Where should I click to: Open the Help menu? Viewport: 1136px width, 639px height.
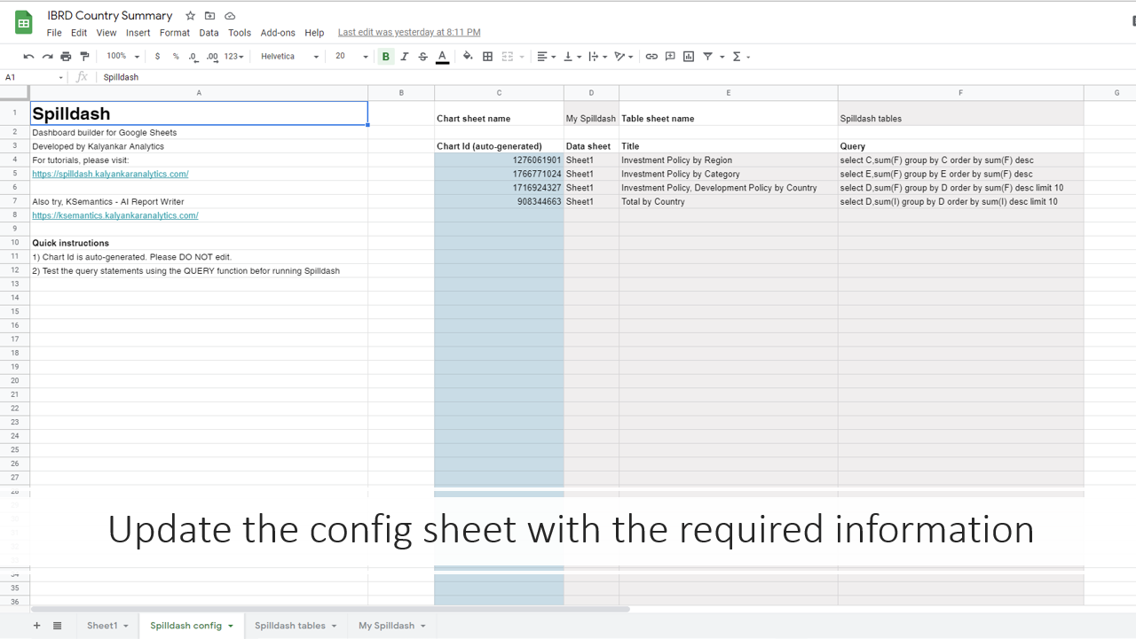[314, 33]
